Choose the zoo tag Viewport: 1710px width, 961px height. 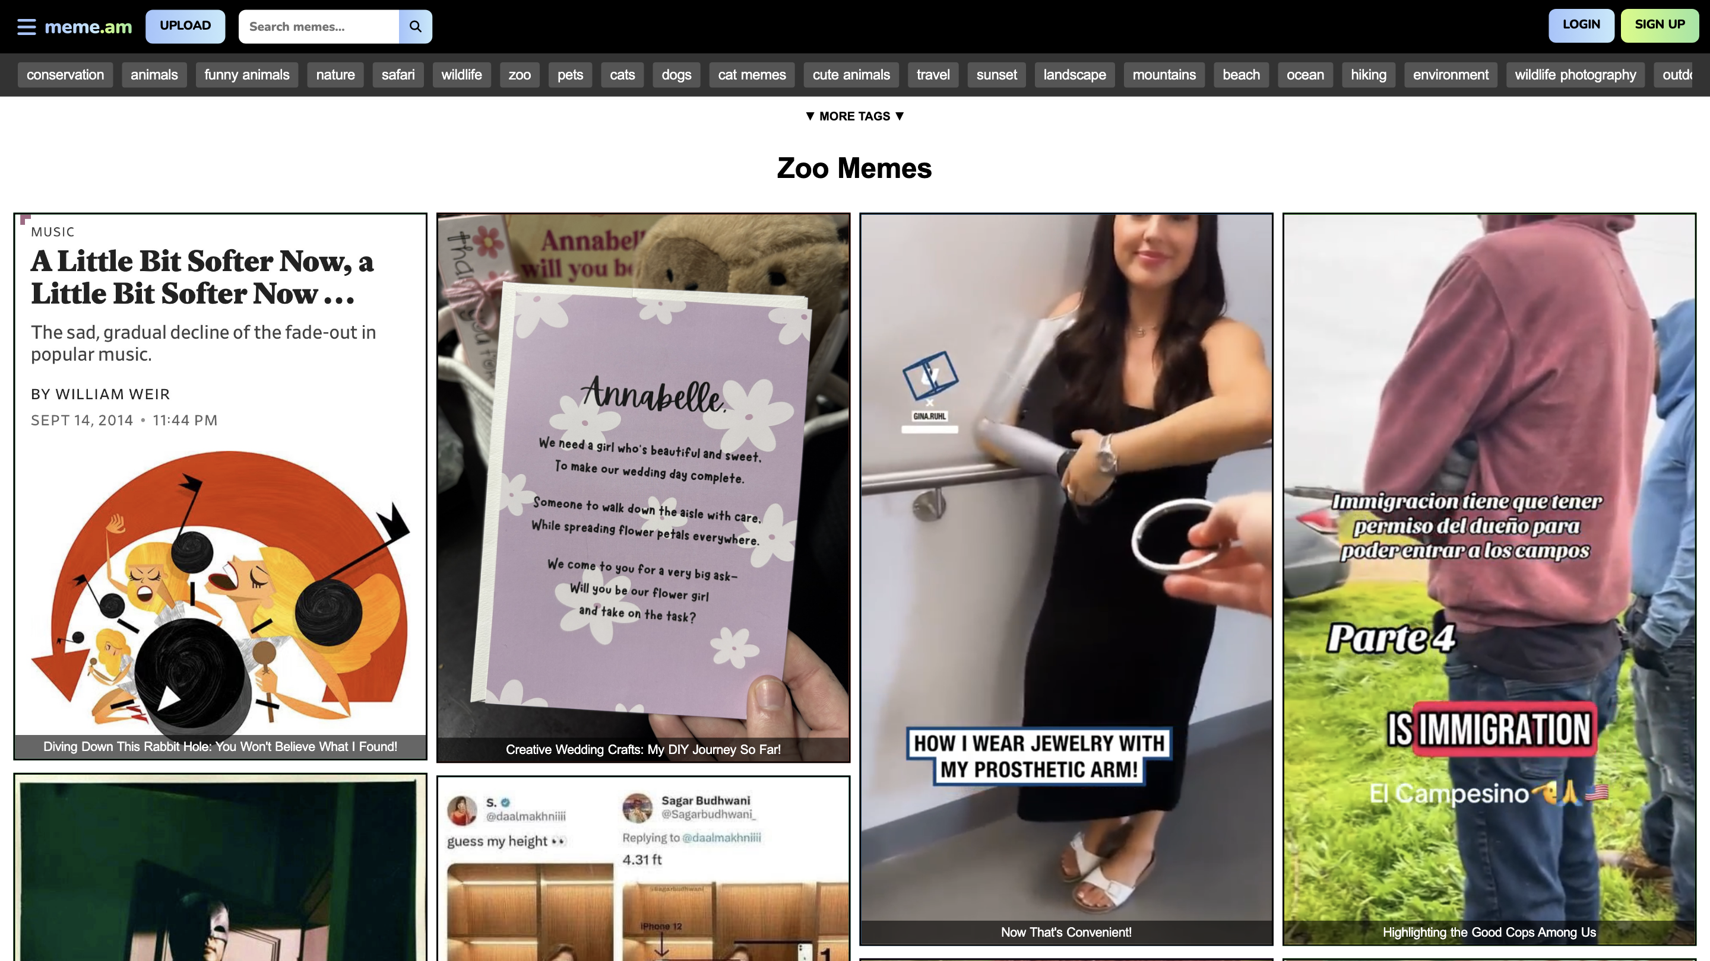click(x=519, y=75)
